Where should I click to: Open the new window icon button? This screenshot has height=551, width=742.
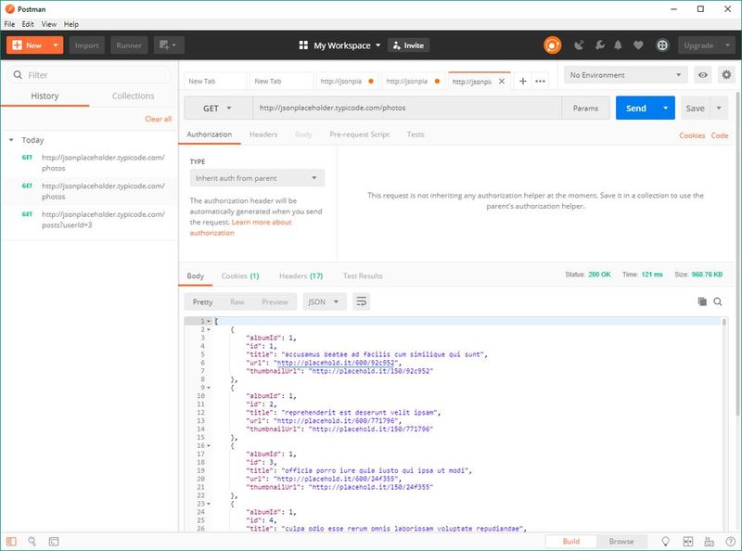169,45
